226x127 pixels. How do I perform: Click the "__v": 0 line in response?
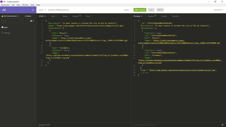[144, 73]
